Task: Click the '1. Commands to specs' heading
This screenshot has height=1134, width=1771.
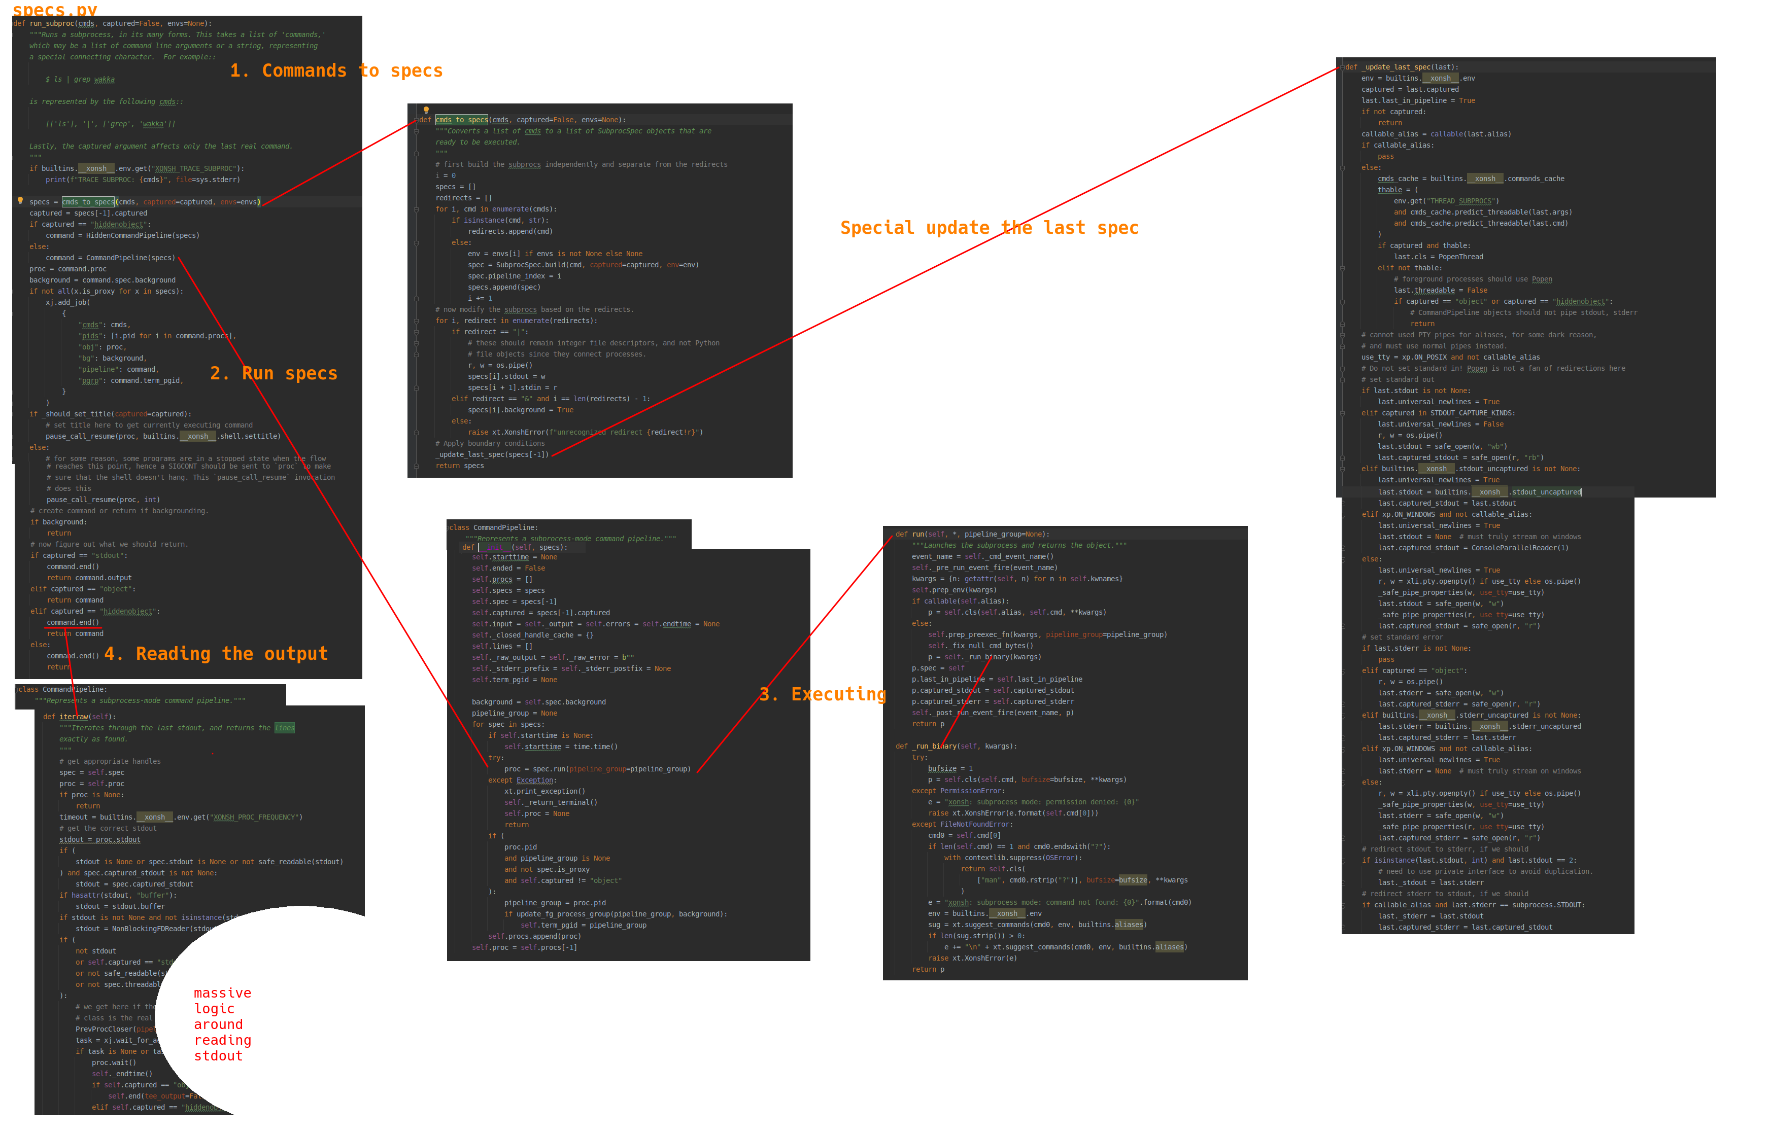Action: 336,70
